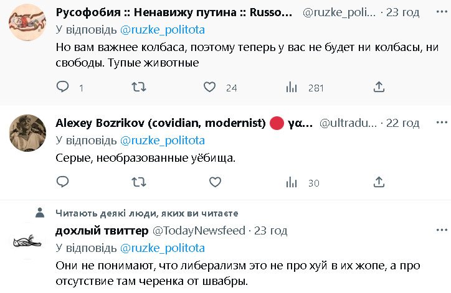Image resolution: width=451 pixels, height=293 pixels.
Task: Retweet the first tweet by Русофобия
Action: 139,87
